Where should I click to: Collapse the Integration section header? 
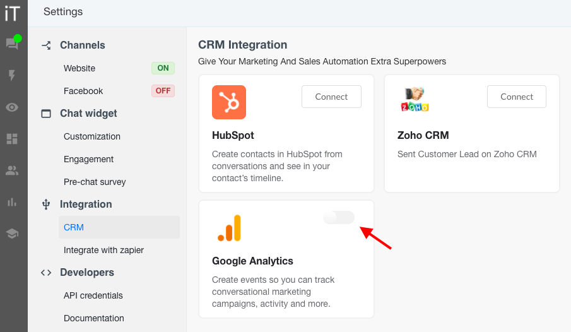tap(86, 204)
